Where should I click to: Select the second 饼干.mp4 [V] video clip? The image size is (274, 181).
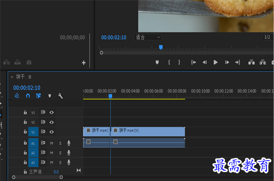148,132
